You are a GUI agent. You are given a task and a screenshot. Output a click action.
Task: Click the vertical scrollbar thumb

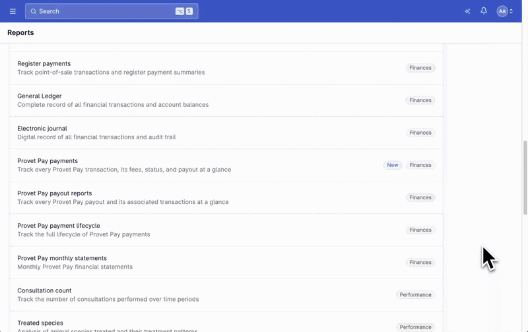click(525, 178)
